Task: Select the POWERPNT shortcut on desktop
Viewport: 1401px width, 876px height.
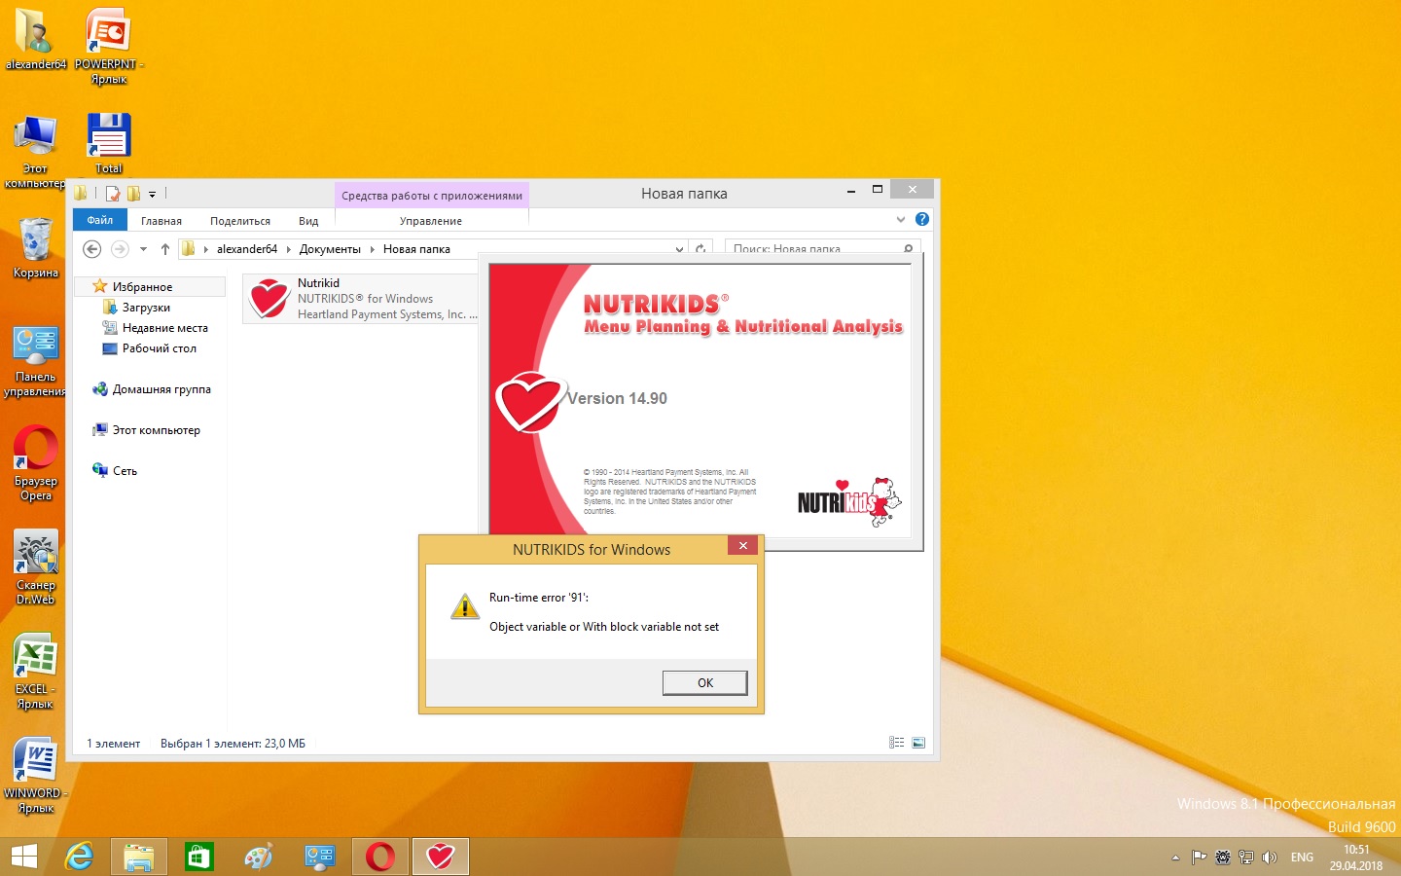Action: 109,46
